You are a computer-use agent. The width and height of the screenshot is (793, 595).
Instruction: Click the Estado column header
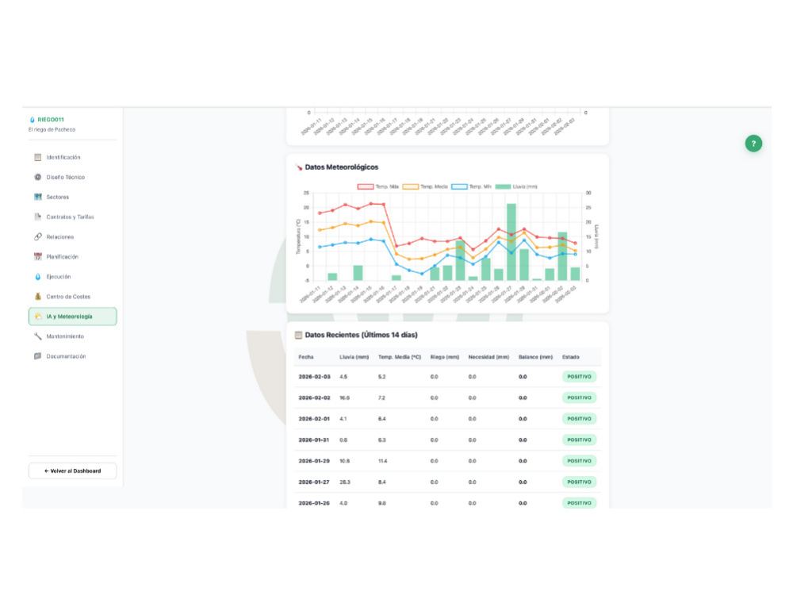[x=570, y=357]
